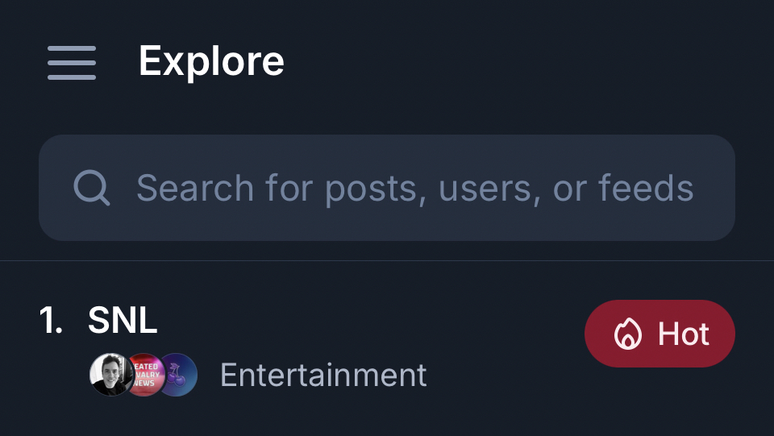The image size is (774, 436).
Task: Click the magnifying glass search icon
Action: coord(91,188)
